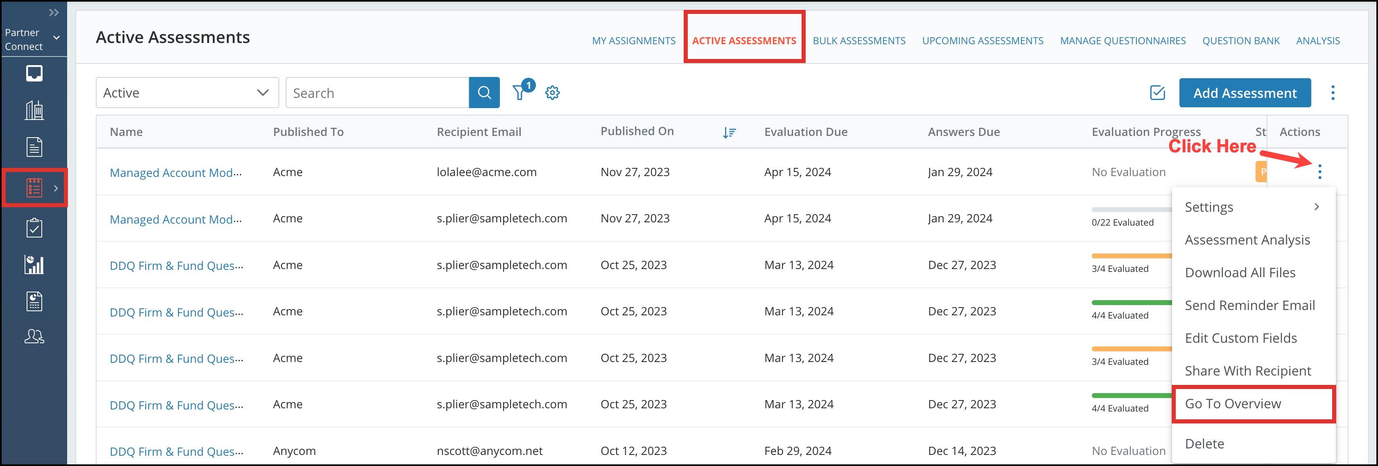Click the gear settings icon near search bar
Viewport: 1378px width, 466px height.
(553, 93)
